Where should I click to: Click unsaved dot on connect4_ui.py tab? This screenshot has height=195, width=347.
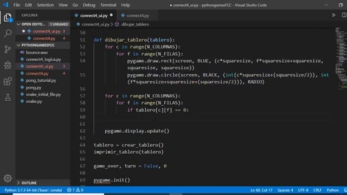click(111, 15)
